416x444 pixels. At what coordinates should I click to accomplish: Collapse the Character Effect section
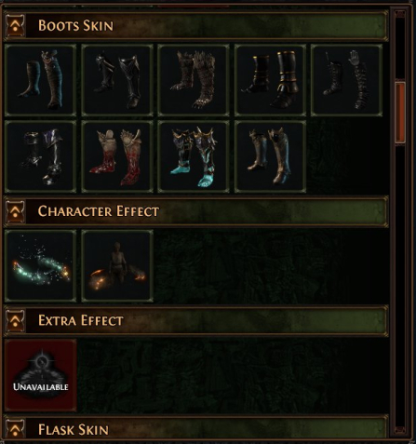pyautogui.click(x=16, y=211)
